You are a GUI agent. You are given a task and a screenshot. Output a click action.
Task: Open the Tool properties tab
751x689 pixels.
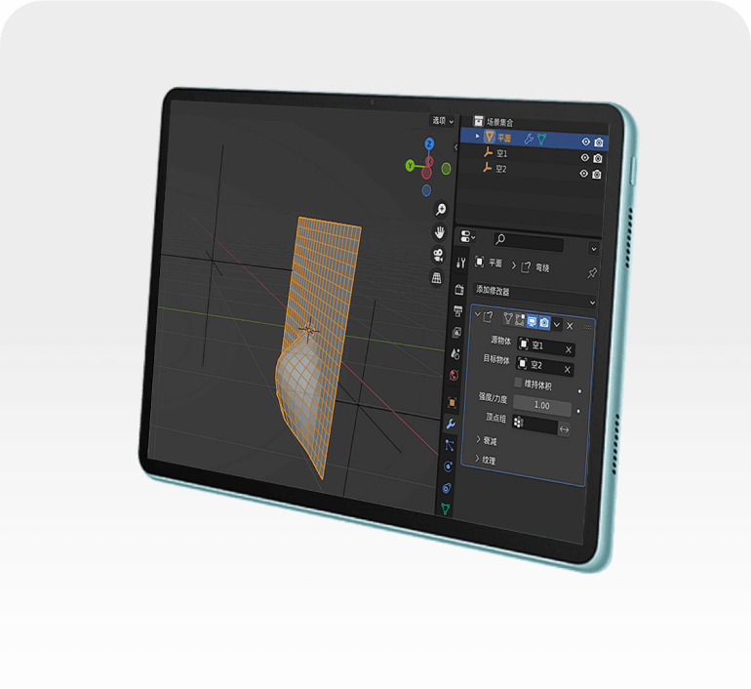460,263
